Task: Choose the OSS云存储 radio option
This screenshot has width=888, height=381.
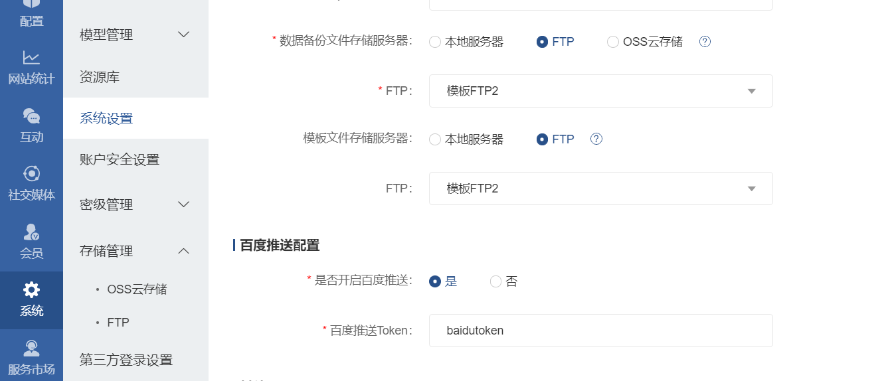Action: coord(613,42)
